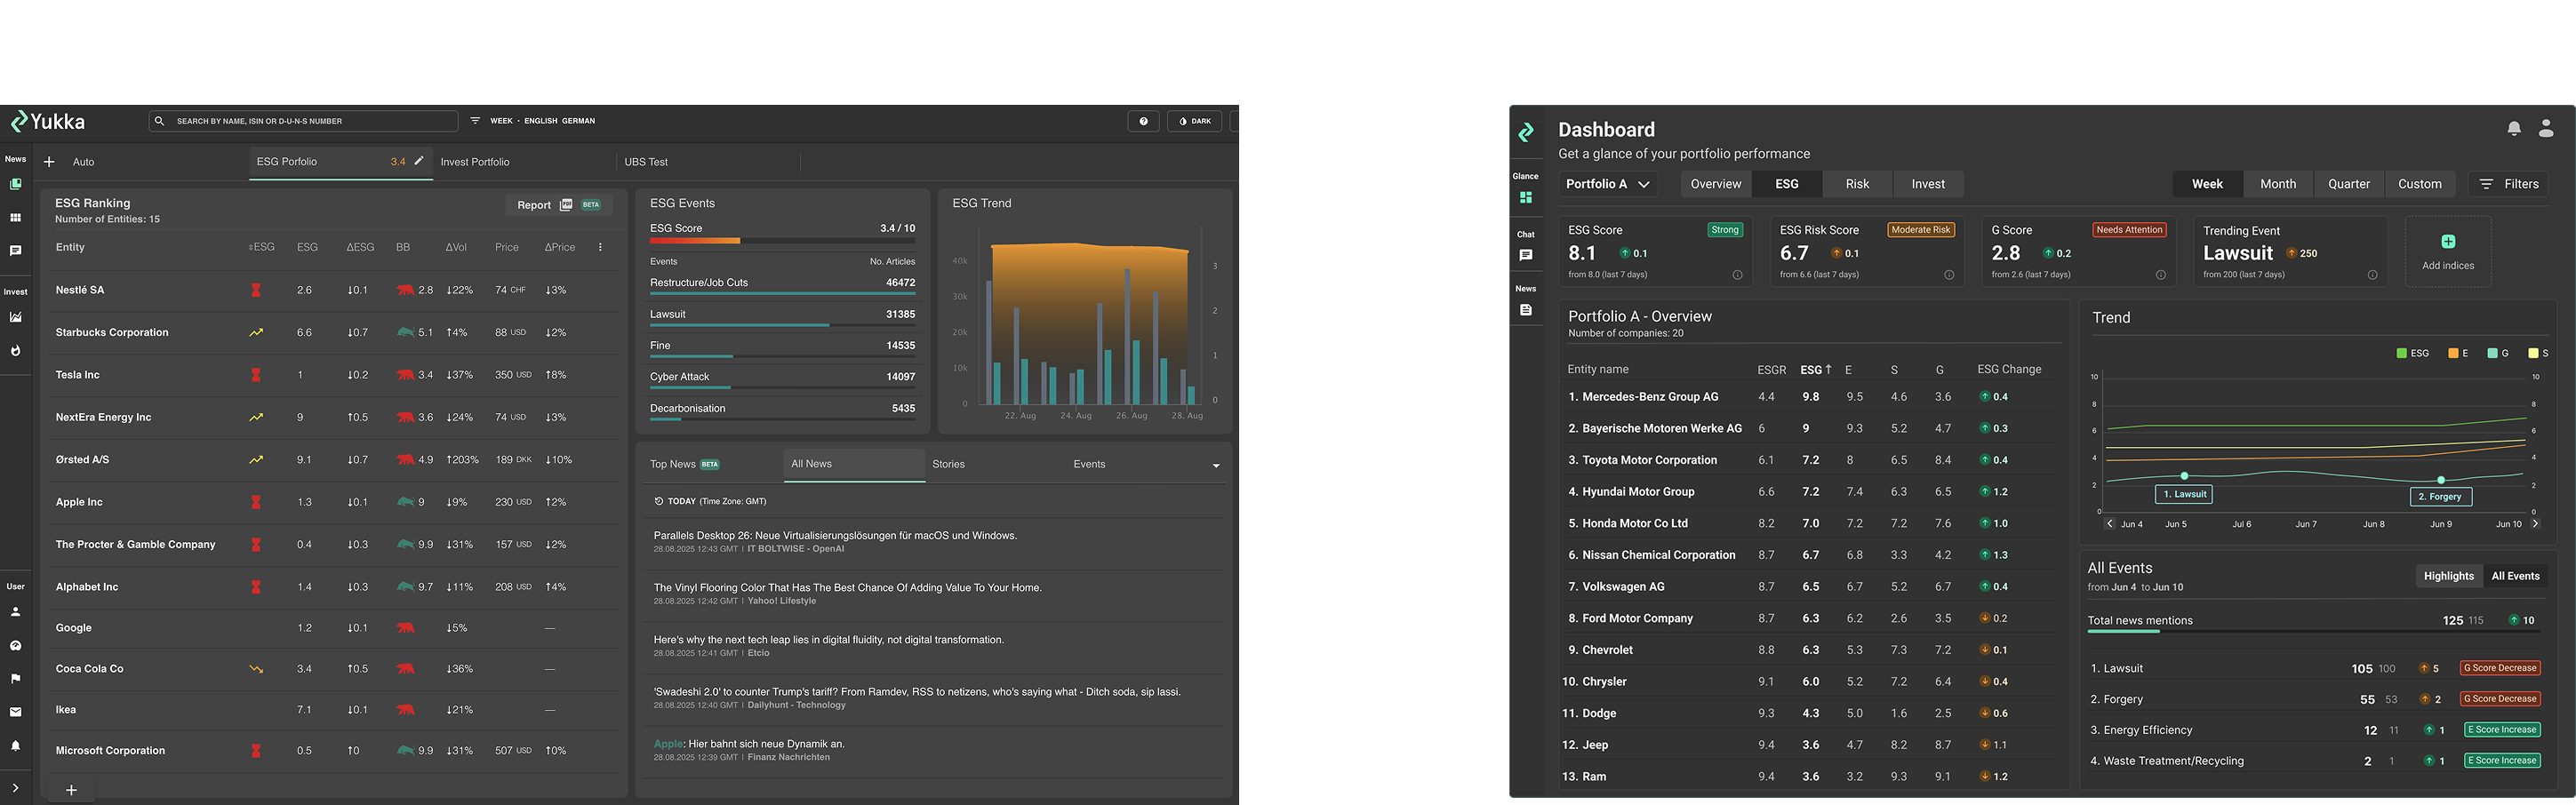
Task: Click the notification bell in the Dashboard header
Action: click(x=2514, y=128)
